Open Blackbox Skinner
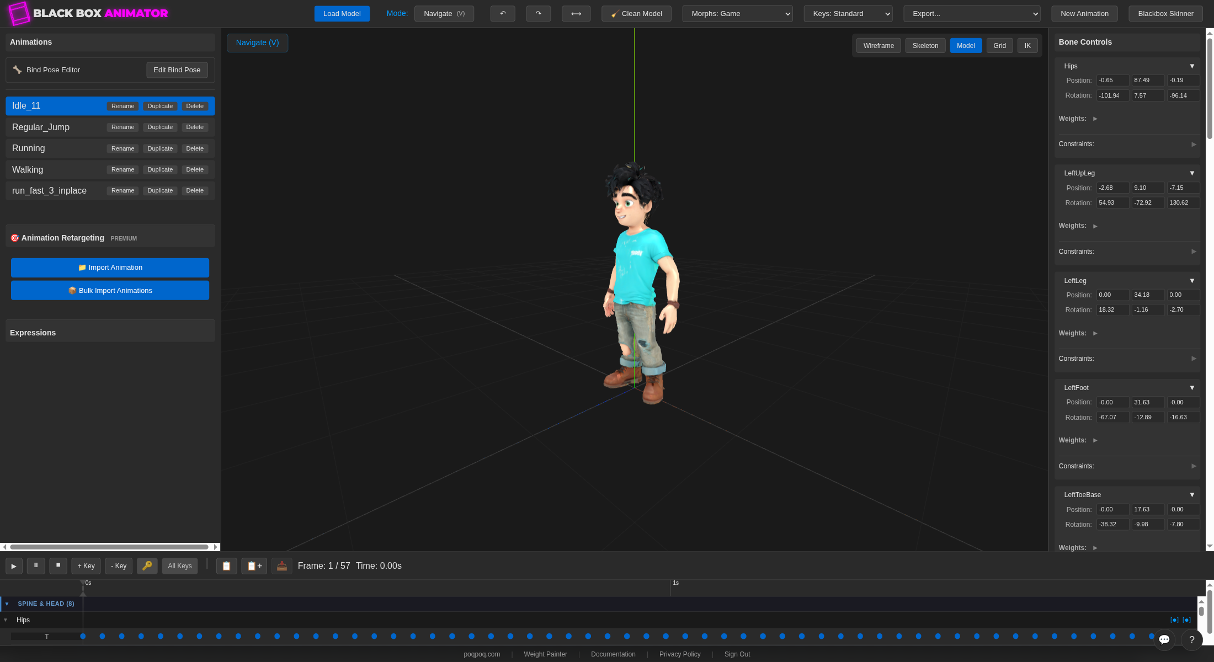 point(1165,14)
